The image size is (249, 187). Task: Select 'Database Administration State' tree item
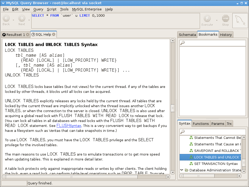[x=210, y=170]
